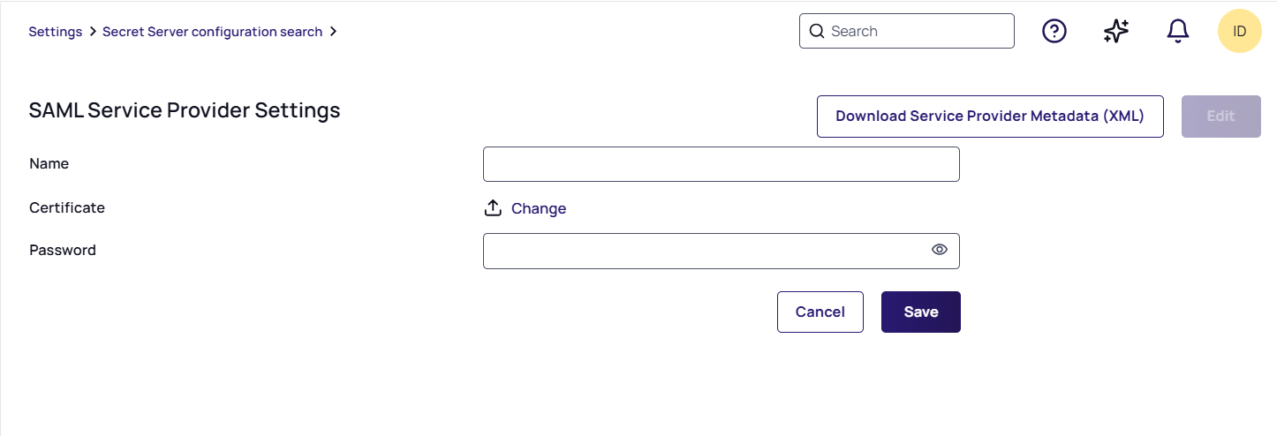Click the magnifier icon in search box
Screen dimensions: 1277x436
pyautogui.click(x=817, y=31)
